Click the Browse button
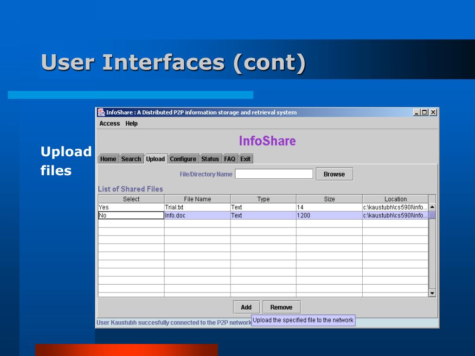This screenshot has width=475, height=356. pyautogui.click(x=334, y=174)
